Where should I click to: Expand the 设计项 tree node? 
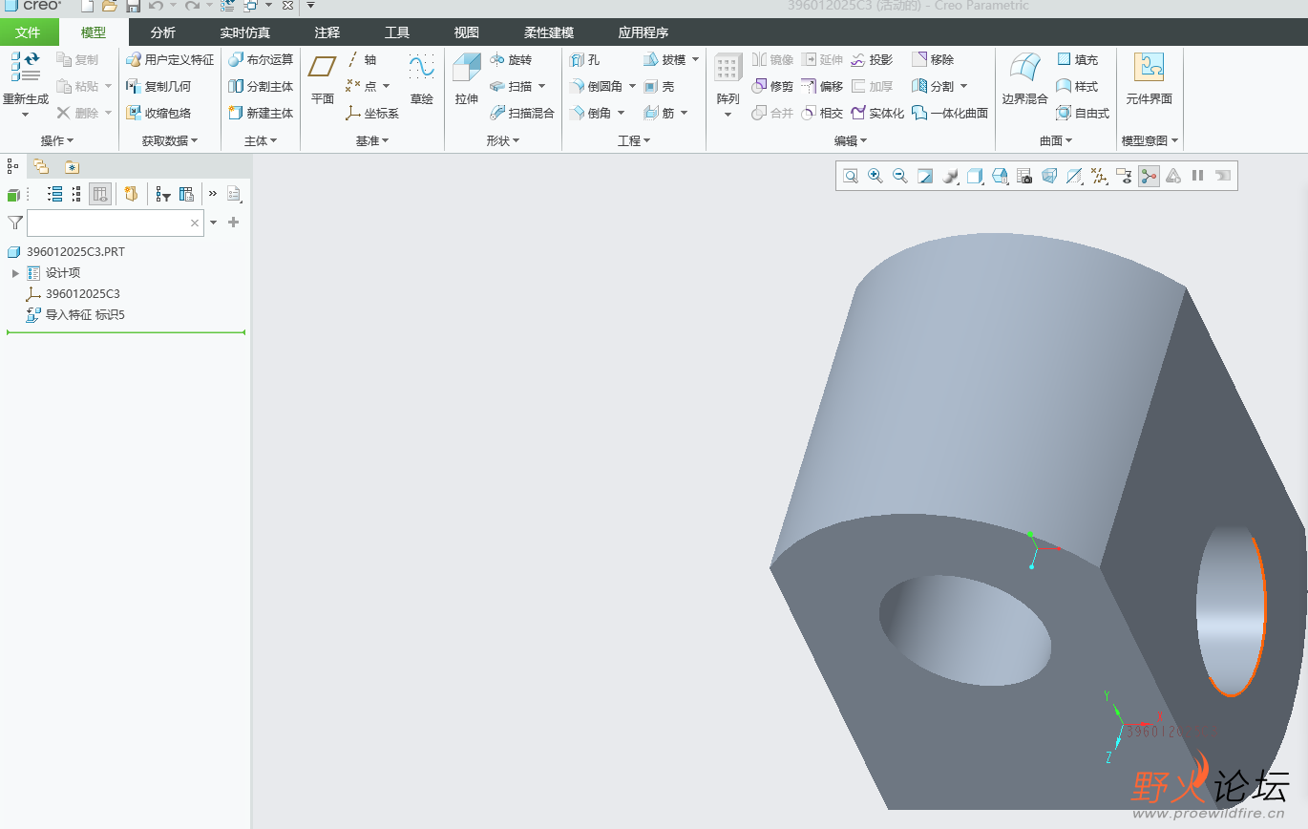(x=15, y=273)
